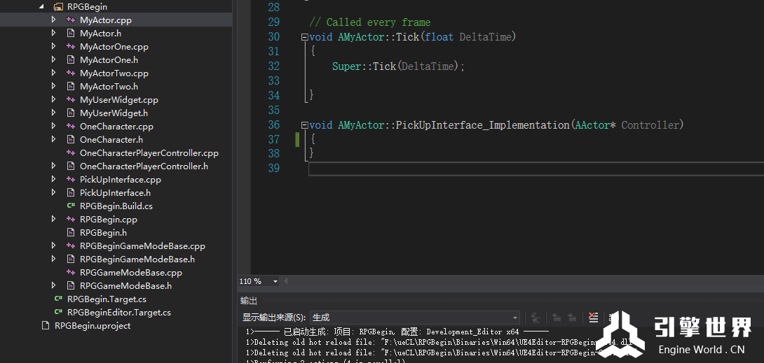The height and width of the screenshot is (363, 764).
Task: Expand the RPGGameModeBase.h tree node
Action: [x=53, y=286]
